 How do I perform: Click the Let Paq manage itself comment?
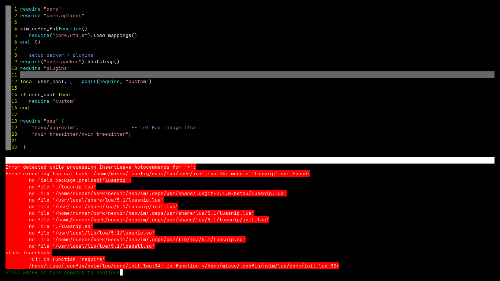[x=165, y=127]
